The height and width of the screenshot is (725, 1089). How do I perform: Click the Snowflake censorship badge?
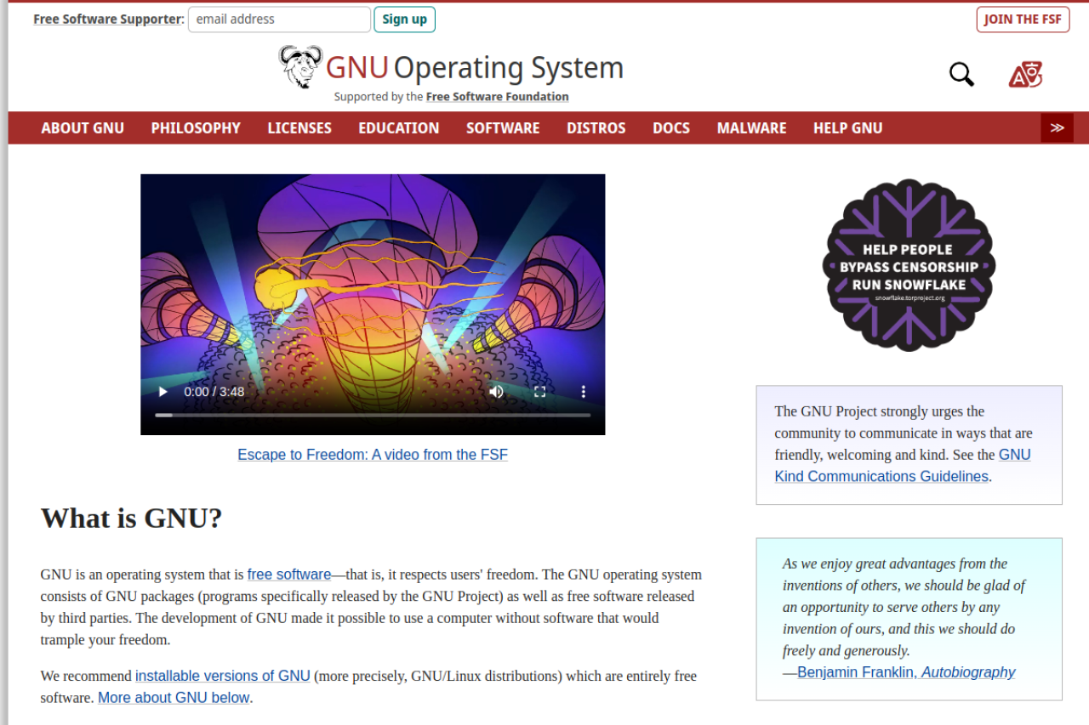point(909,265)
